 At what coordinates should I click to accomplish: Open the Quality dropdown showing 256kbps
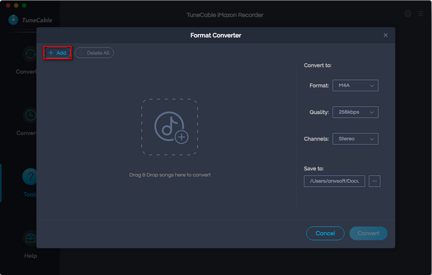355,112
